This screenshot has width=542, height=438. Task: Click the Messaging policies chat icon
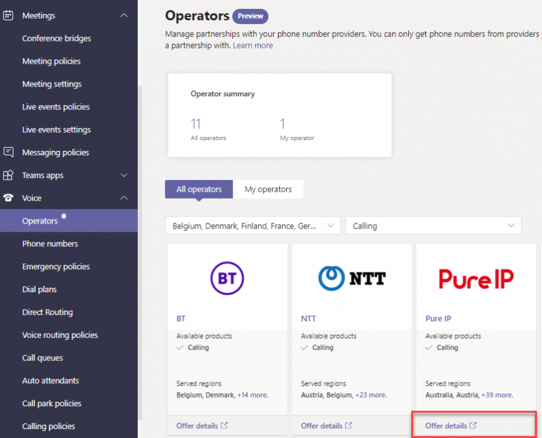coord(9,152)
